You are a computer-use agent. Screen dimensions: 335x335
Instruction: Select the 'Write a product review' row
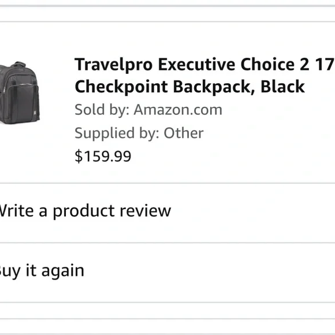(167, 213)
